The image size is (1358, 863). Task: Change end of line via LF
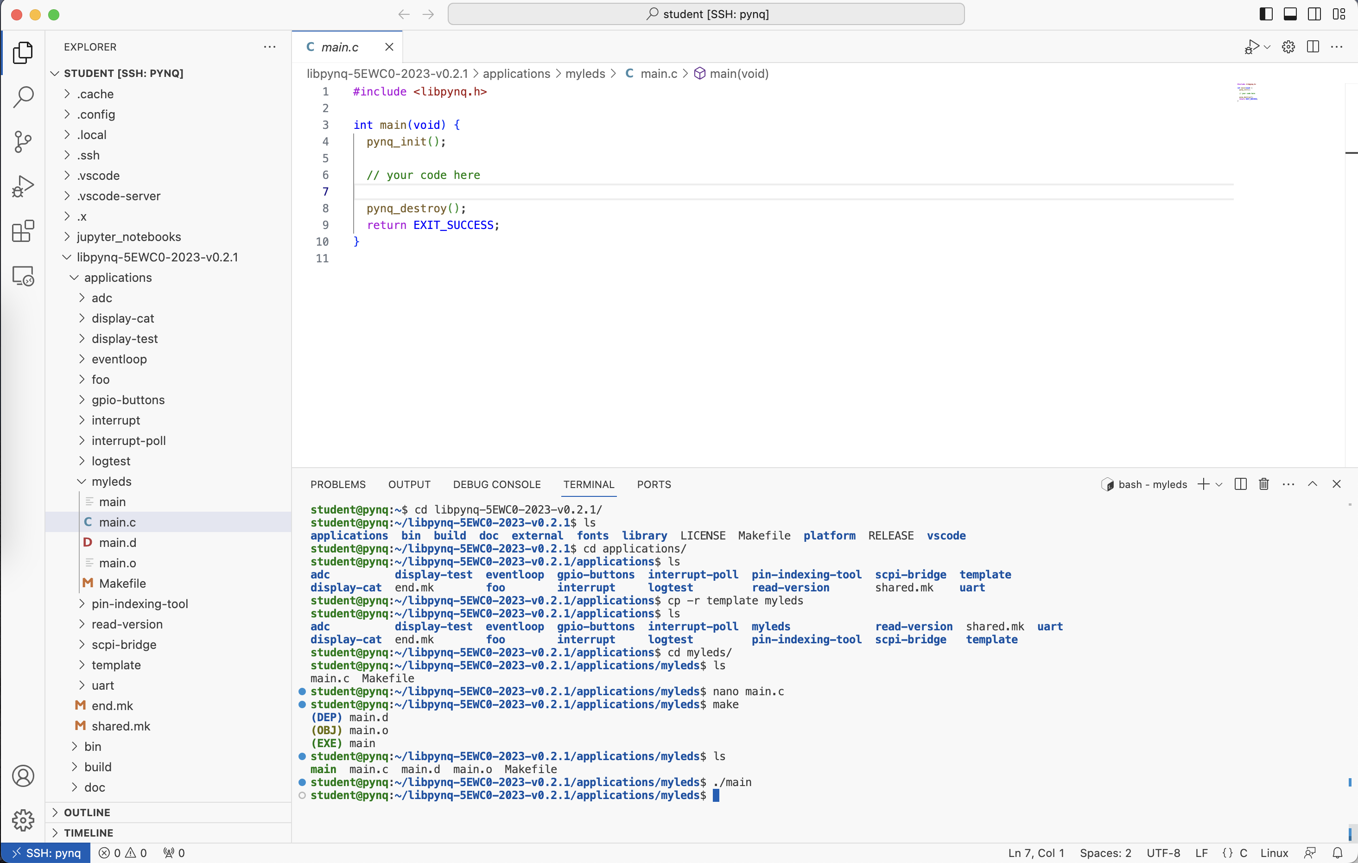[x=1201, y=853]
